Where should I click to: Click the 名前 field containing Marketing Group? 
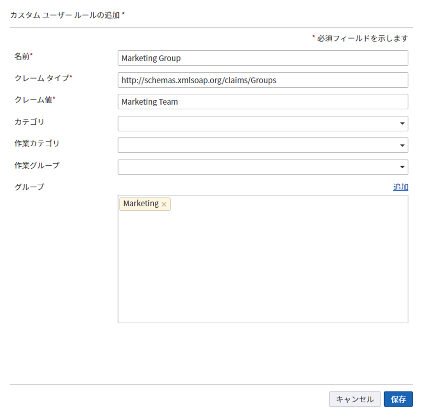pyautogui.click(x=263, y=58)
